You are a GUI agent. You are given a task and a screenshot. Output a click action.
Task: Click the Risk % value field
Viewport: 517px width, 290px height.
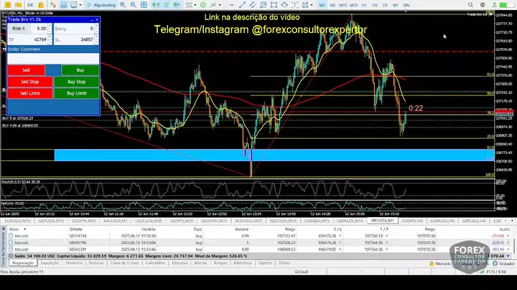click(x=39, y=29)
